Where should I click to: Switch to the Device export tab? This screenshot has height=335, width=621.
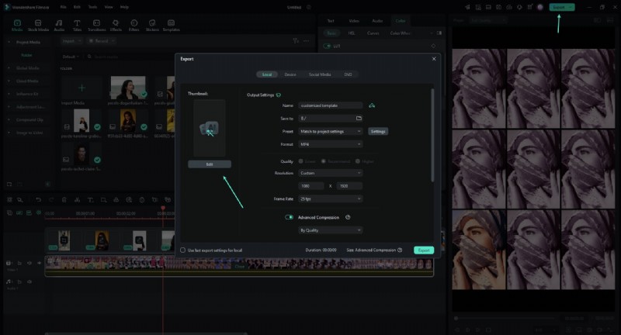(290, 74)
